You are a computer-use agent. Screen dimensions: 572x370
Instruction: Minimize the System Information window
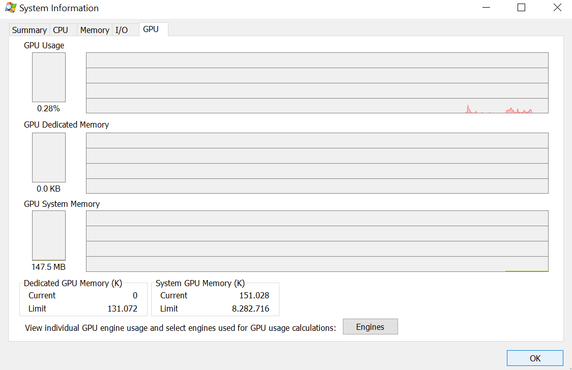tap(487, 8)
